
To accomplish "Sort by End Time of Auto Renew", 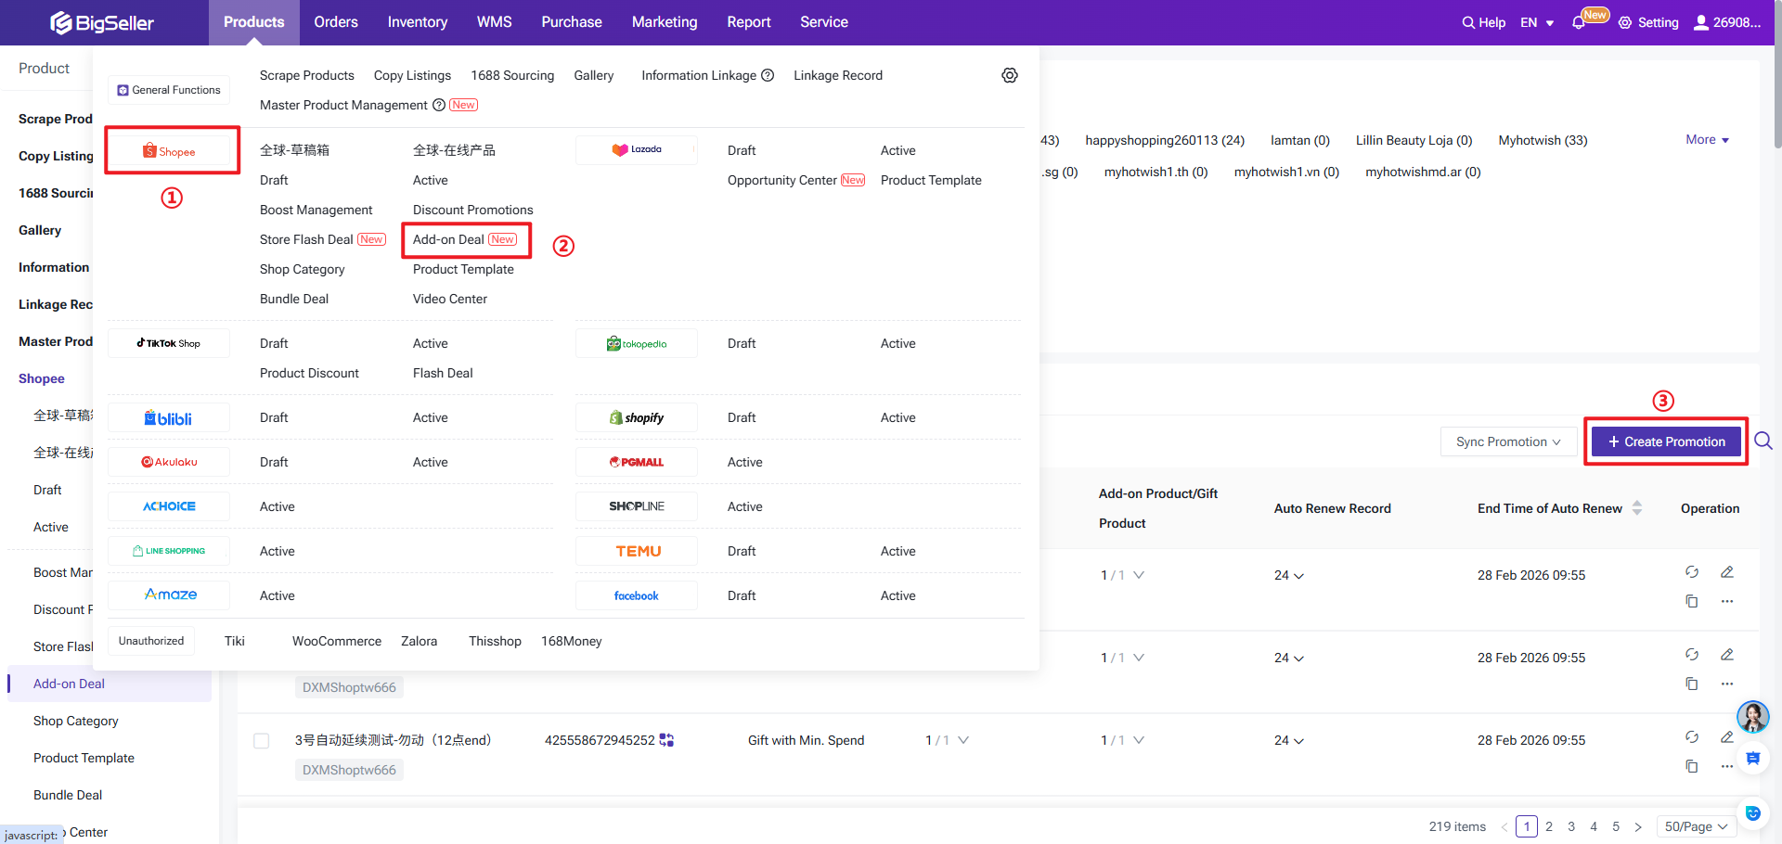I will coord(1637,508).
